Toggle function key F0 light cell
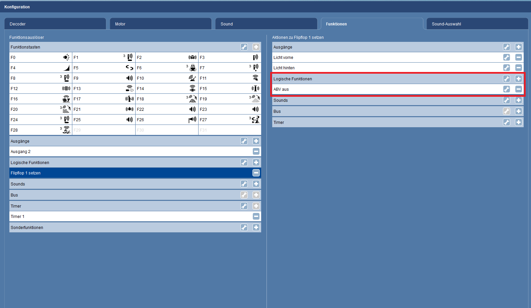531x308 pixels. (x=41, y=58)
